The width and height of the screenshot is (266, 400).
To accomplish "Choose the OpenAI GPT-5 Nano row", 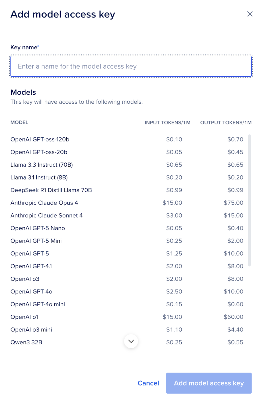I will [38, 228].
